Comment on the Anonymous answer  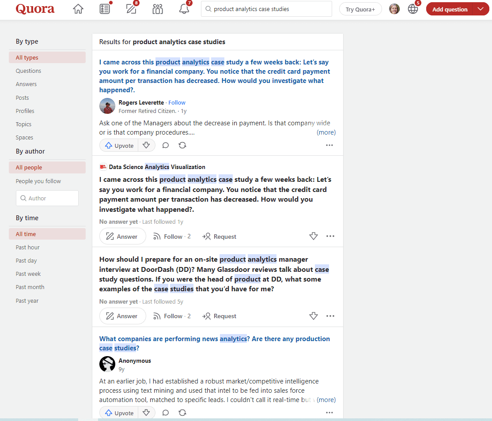166,413
